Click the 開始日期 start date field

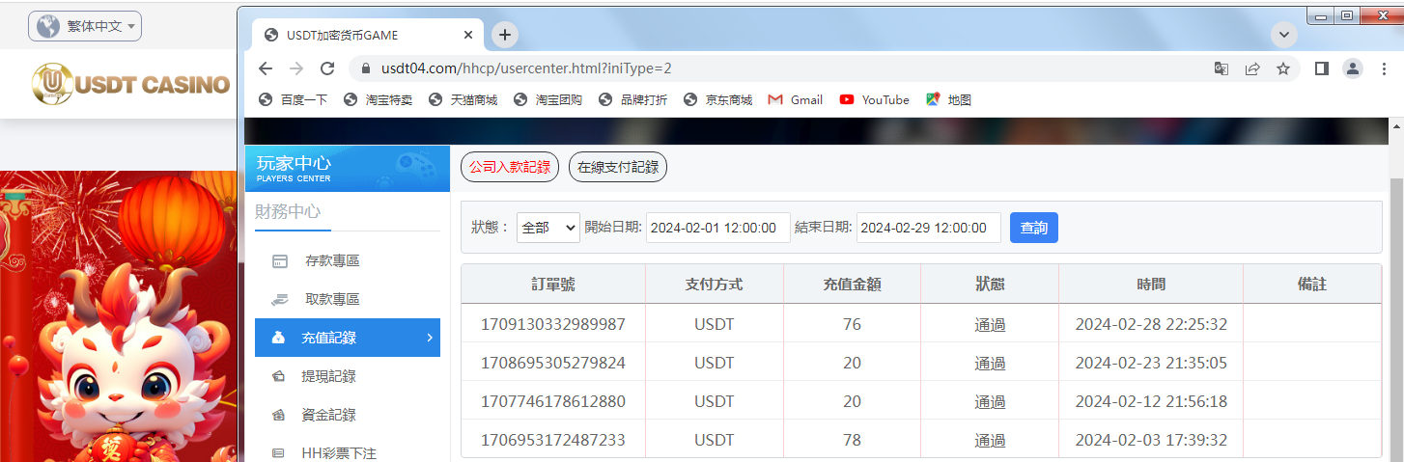click(x=717, y=228)
